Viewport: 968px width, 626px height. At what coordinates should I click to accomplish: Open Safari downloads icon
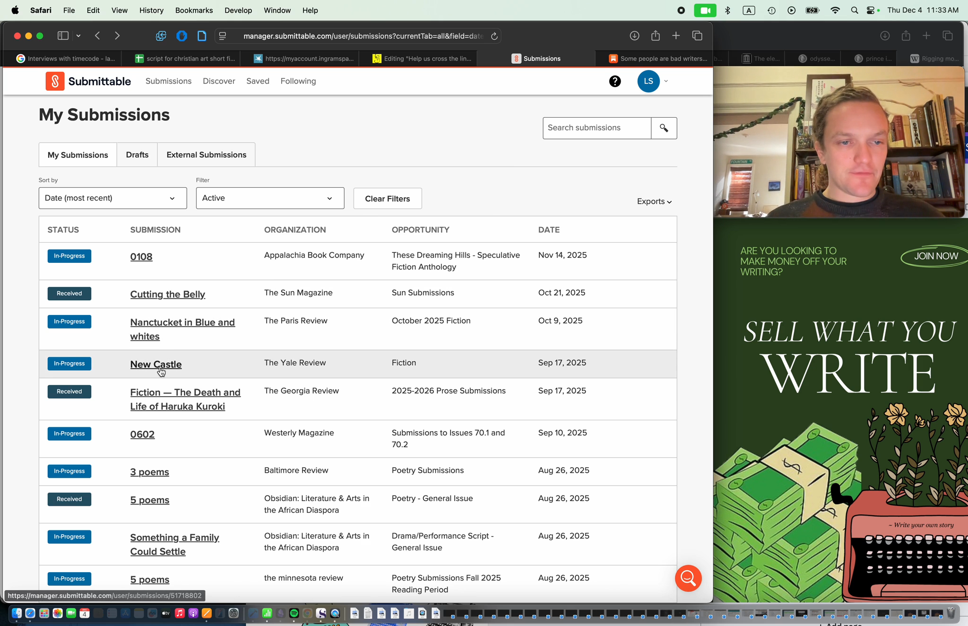tap(634, 36)
